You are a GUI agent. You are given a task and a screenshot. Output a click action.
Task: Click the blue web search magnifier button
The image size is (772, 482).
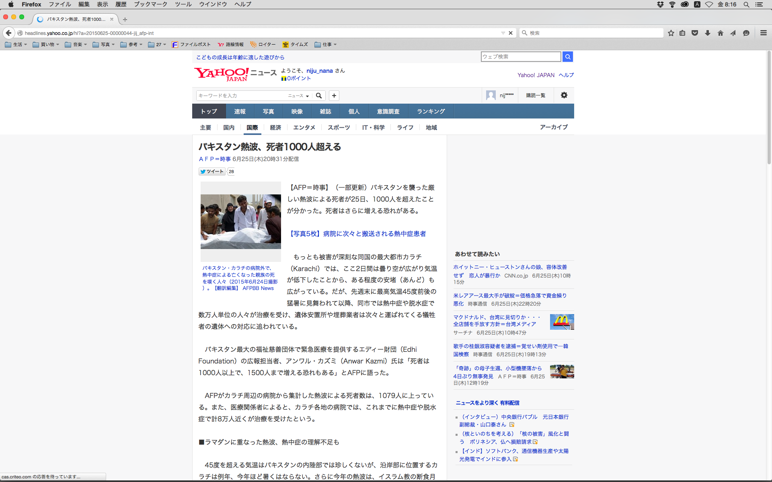pos(568,57)
